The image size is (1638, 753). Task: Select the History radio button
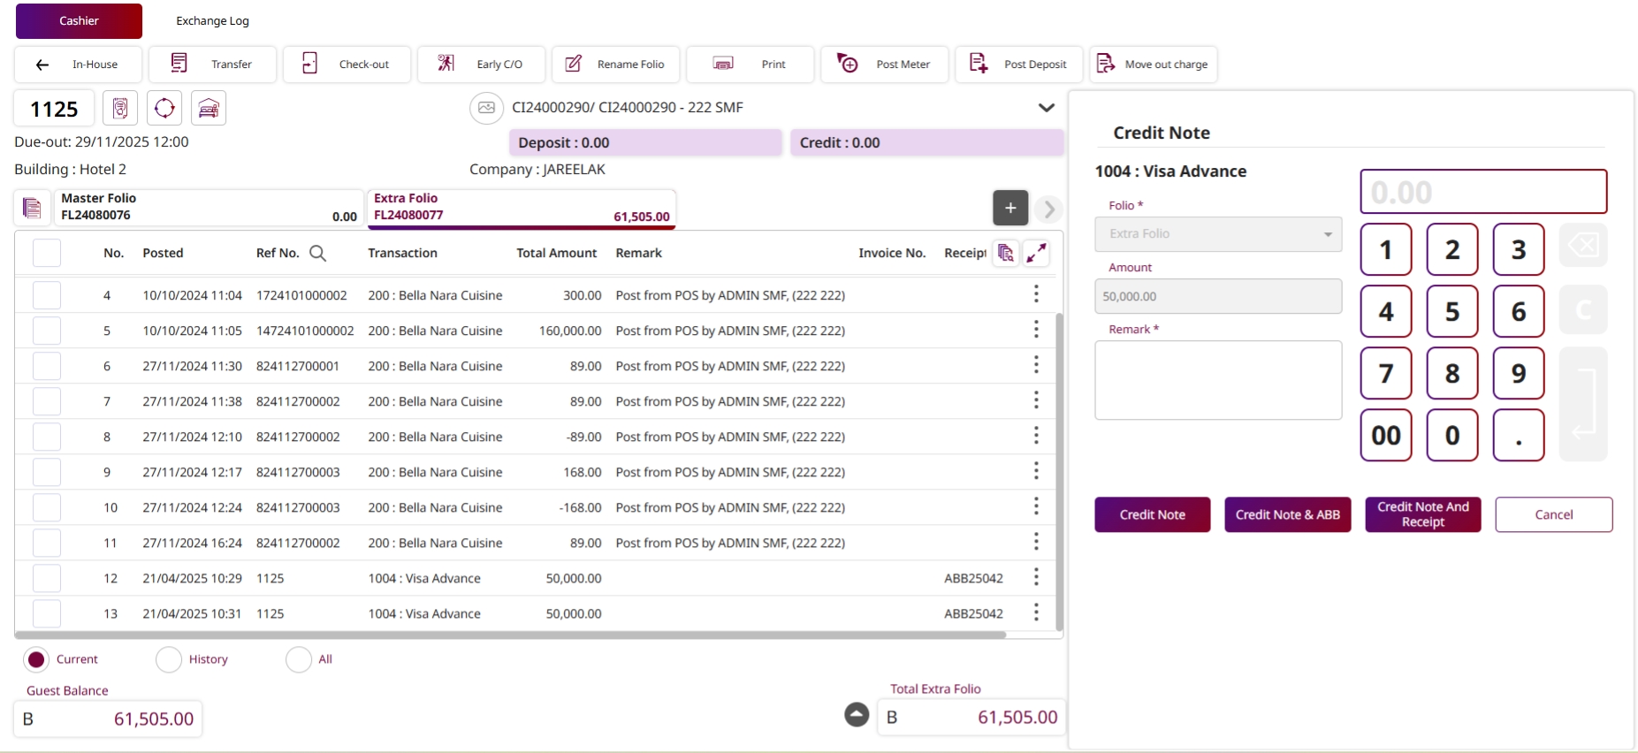(169, 659)
